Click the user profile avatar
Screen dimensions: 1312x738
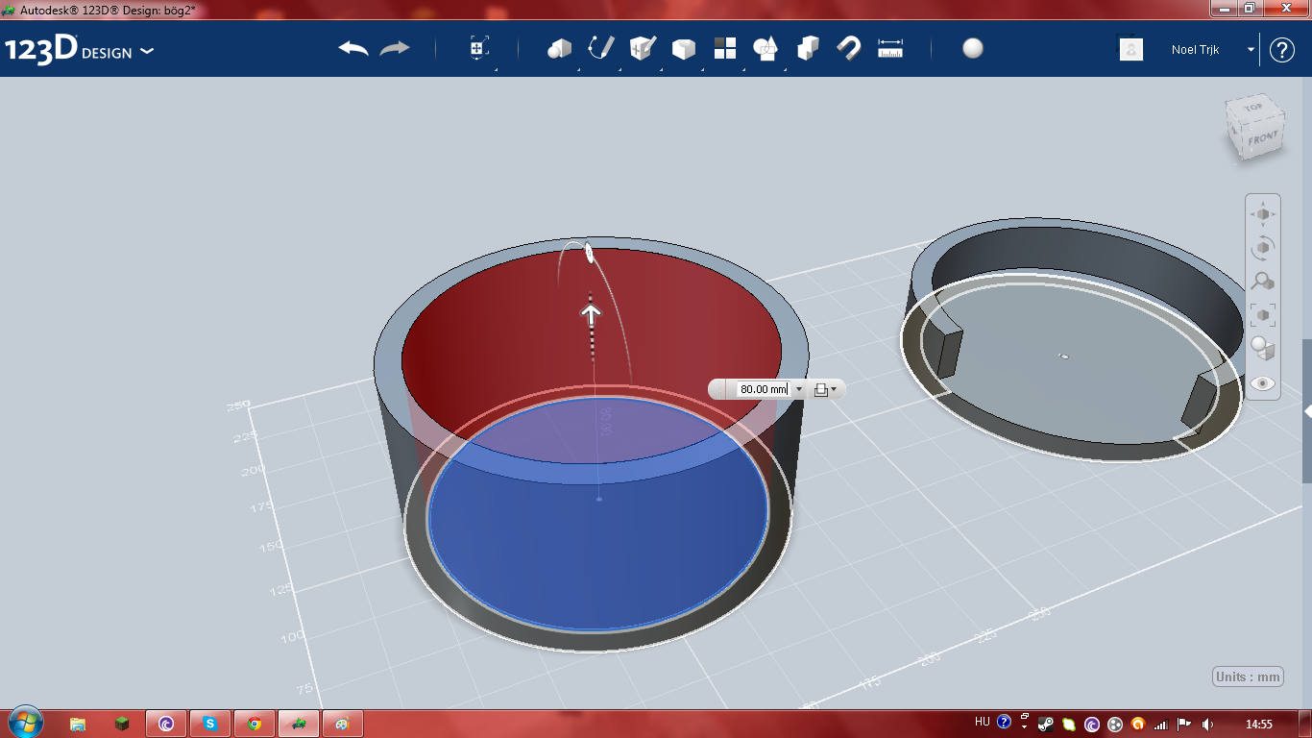[x=1131, y=49]
